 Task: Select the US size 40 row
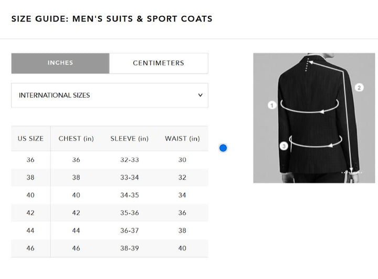pos(30,195)
